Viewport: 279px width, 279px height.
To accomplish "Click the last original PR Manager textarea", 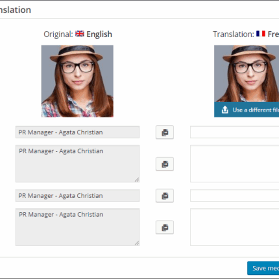I will 77,227.
